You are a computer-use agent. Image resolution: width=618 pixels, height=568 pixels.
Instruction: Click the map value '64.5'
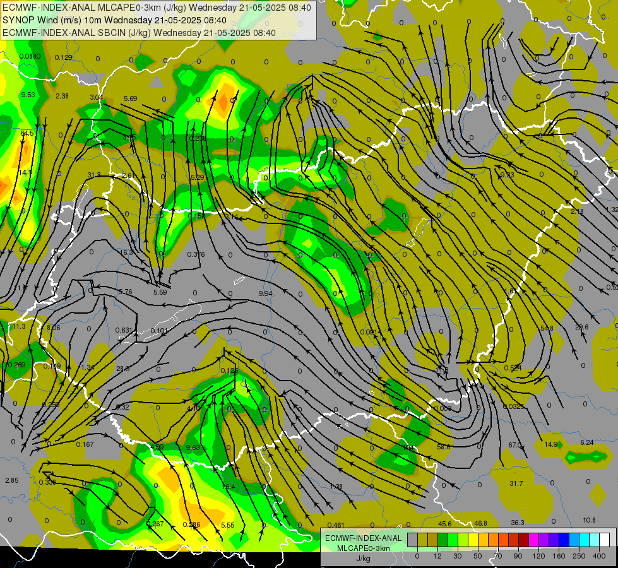27,133
